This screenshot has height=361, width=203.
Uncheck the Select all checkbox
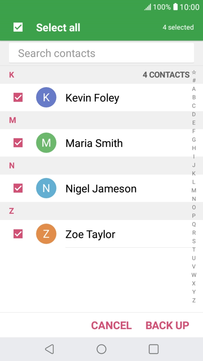pos(18,27)
